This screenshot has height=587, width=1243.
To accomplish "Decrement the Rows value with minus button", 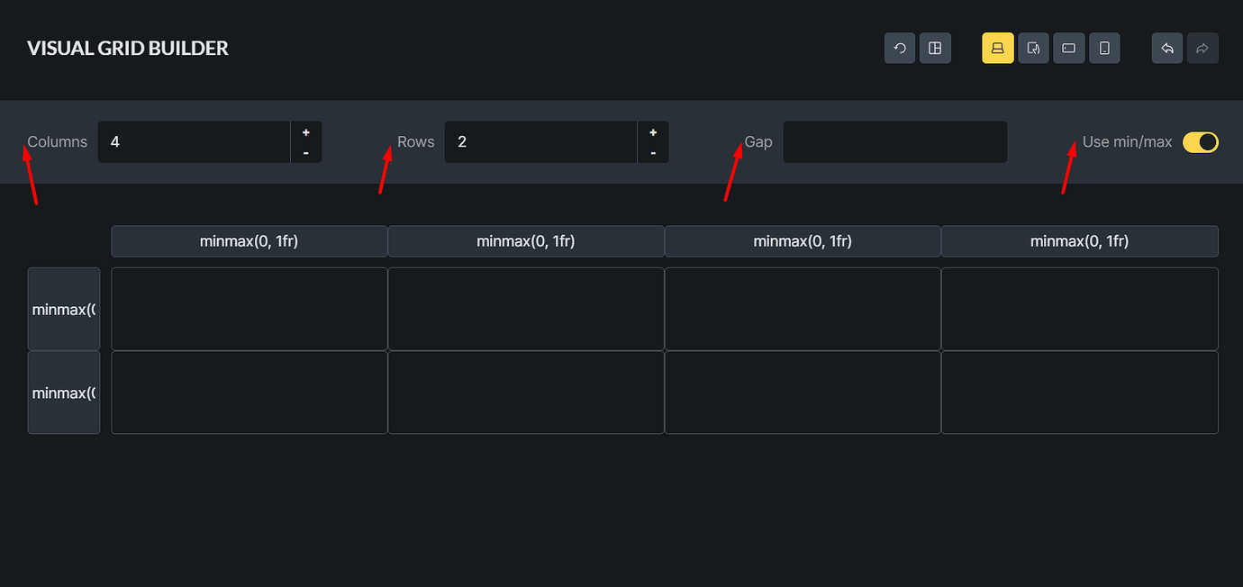I will tap(653, 153).
